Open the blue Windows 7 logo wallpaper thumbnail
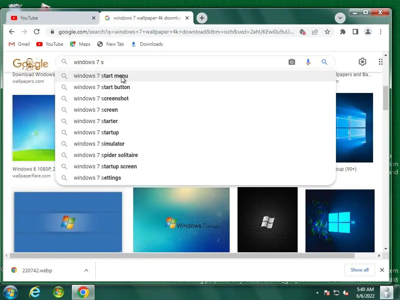The image size is (400, 300). pyautogui.click(x=68, y=222)
